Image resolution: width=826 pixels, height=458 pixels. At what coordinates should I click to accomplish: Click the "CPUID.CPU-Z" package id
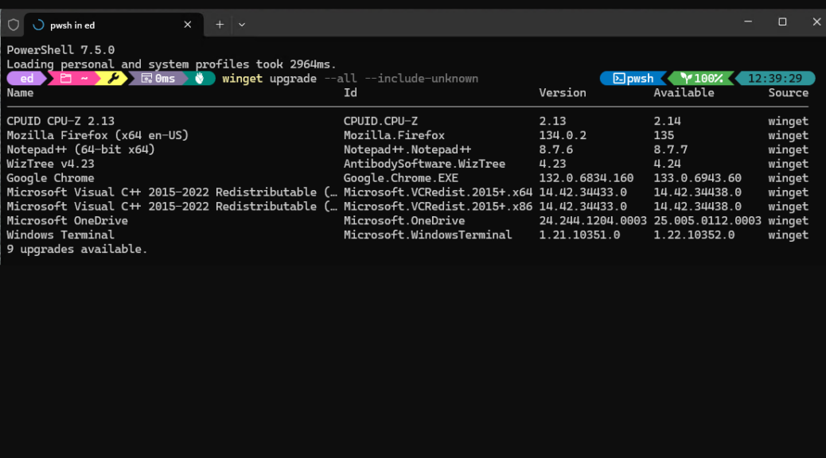point(380,121)
